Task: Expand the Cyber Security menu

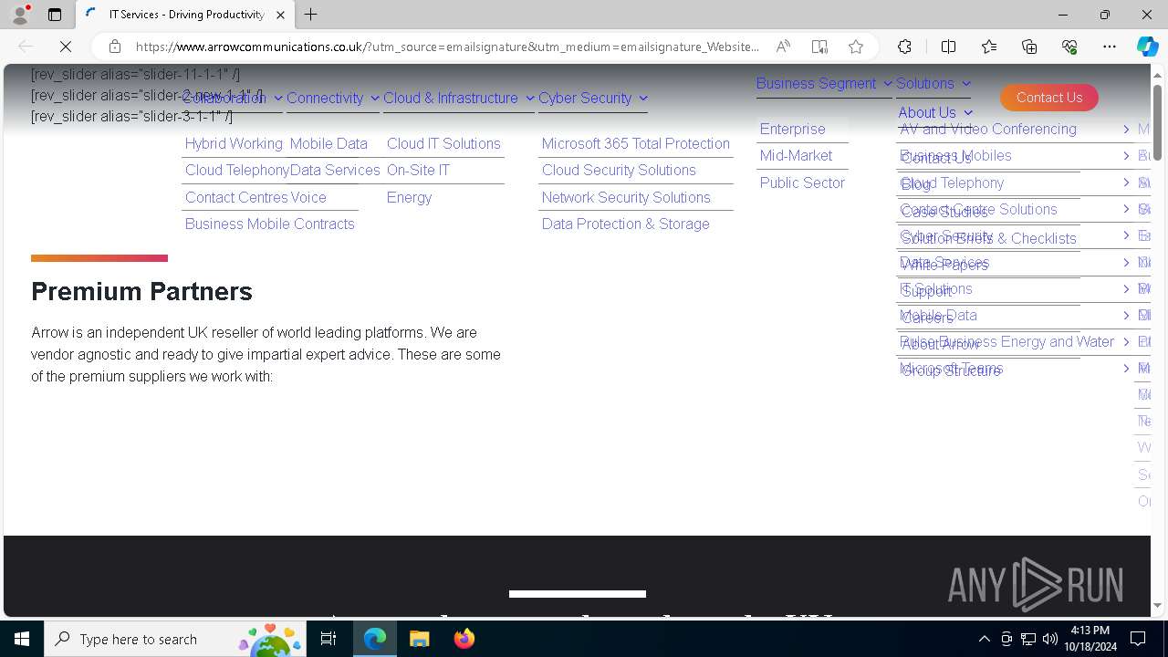Action: pyautogui.click(x=593, y=99)
